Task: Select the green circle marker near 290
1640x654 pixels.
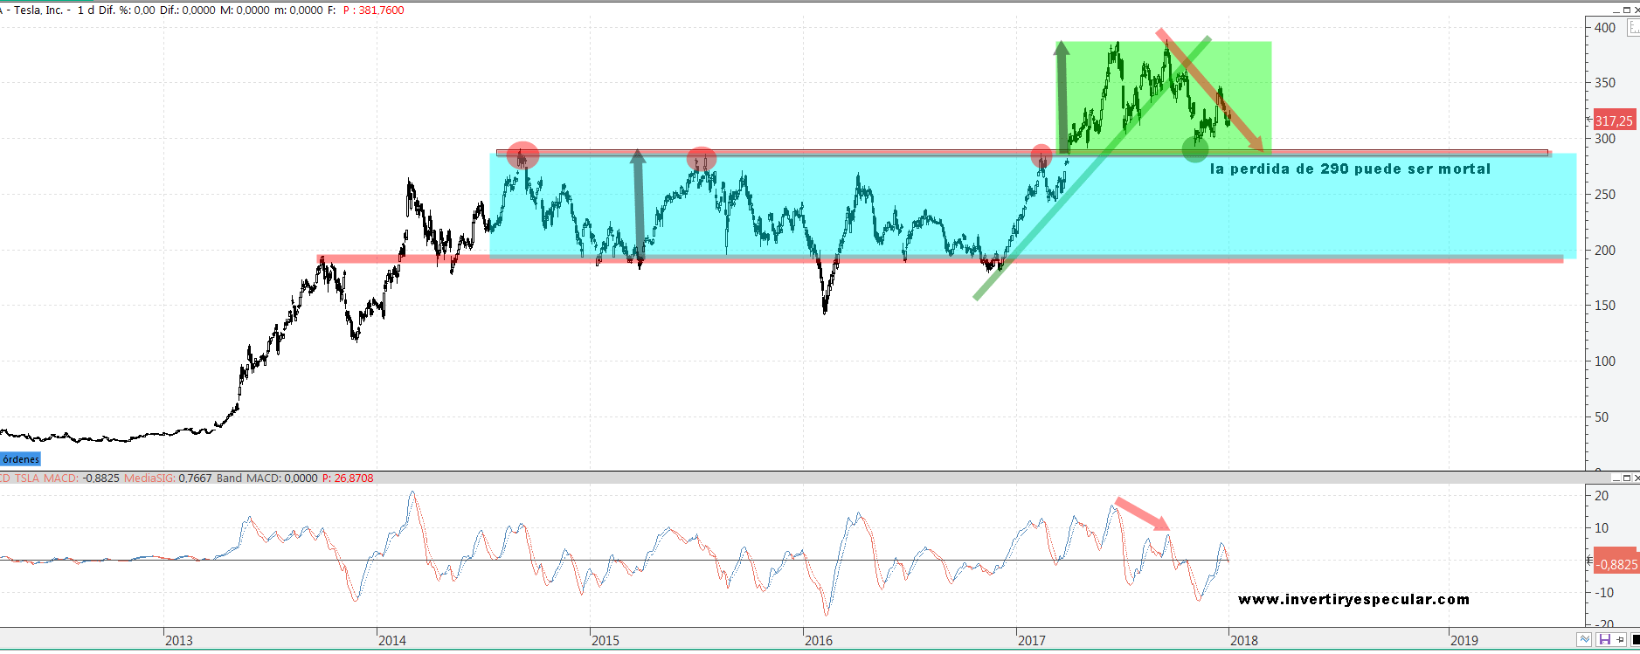Action: (x=1194, y=149)
